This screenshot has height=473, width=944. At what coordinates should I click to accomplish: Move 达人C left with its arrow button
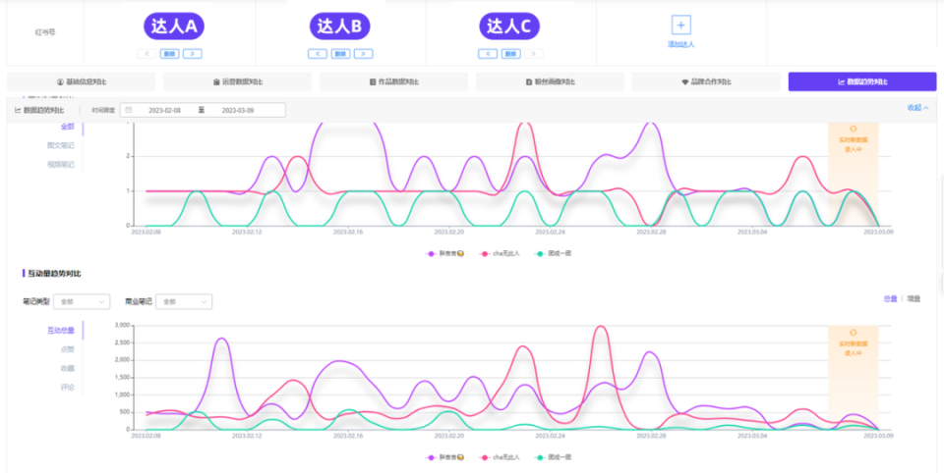point(488,54)
